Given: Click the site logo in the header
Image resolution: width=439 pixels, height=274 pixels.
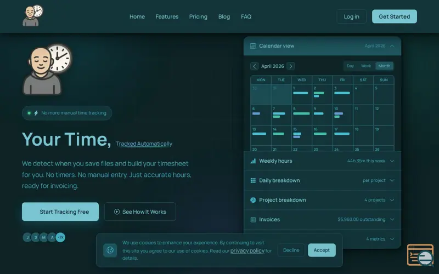Looking at the screenshot, I should point(33,16).
